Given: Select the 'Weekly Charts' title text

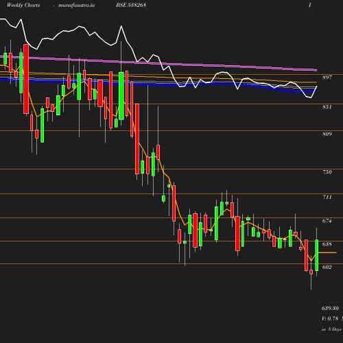Looking at the screenshot, I should [x=23, y=5].
